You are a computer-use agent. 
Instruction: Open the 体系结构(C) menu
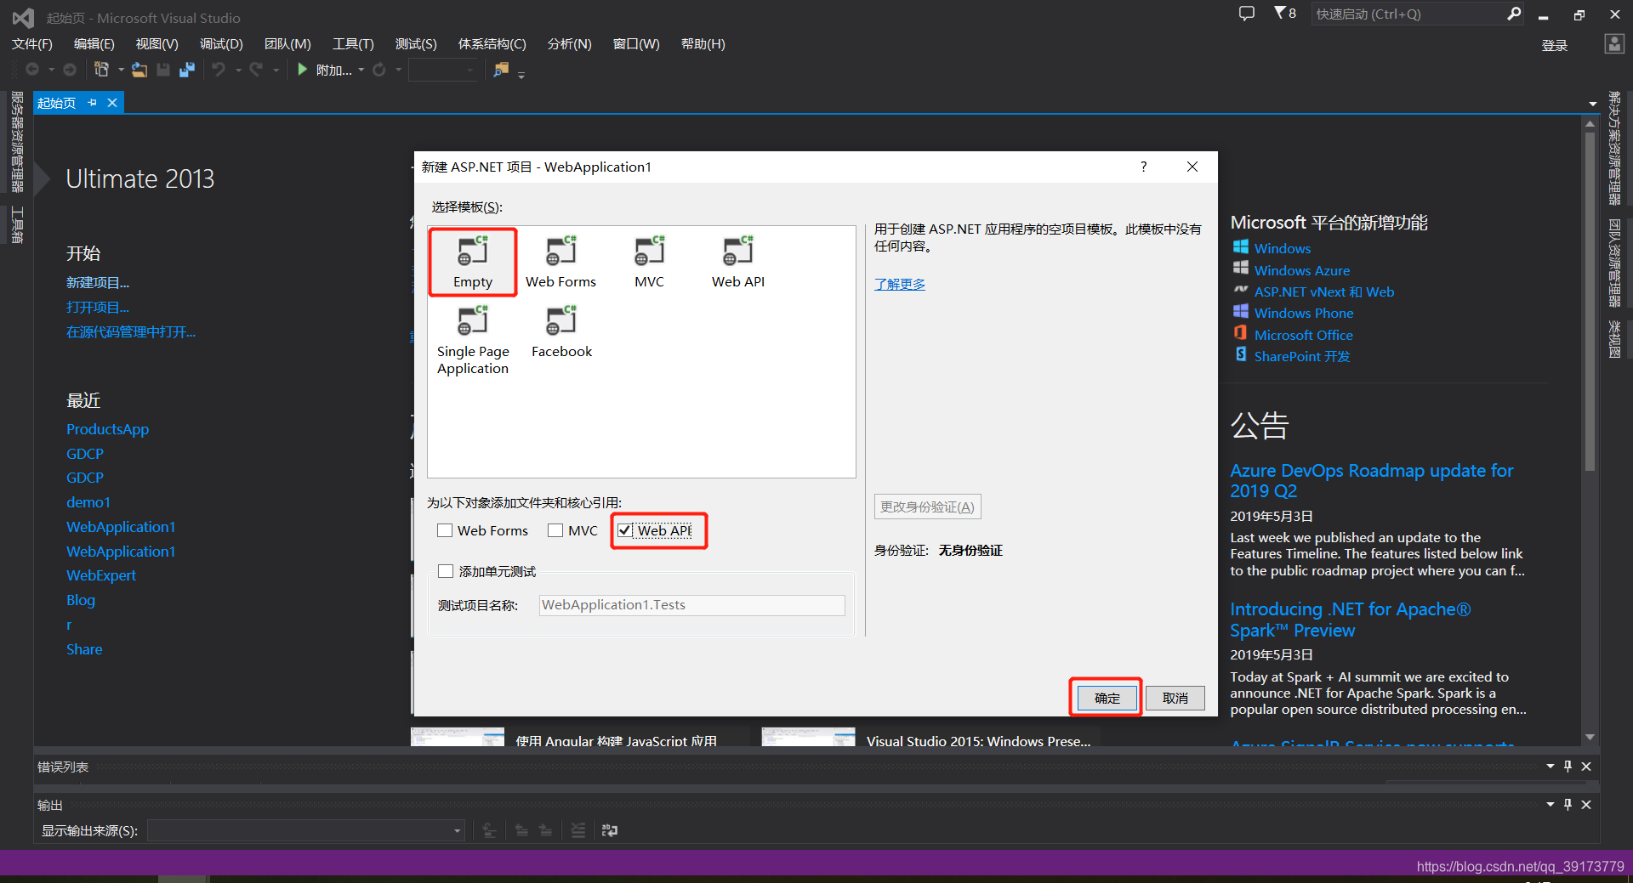point(492,44)
